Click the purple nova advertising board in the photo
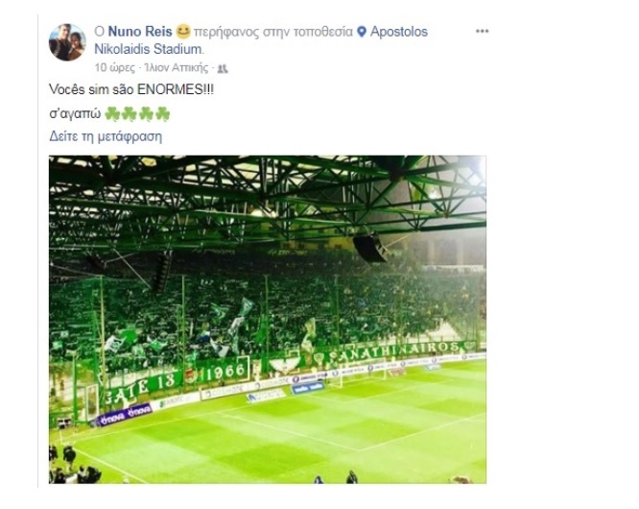Image resolution: width=639 pixels, height=509 pixels. coord(125,414)
